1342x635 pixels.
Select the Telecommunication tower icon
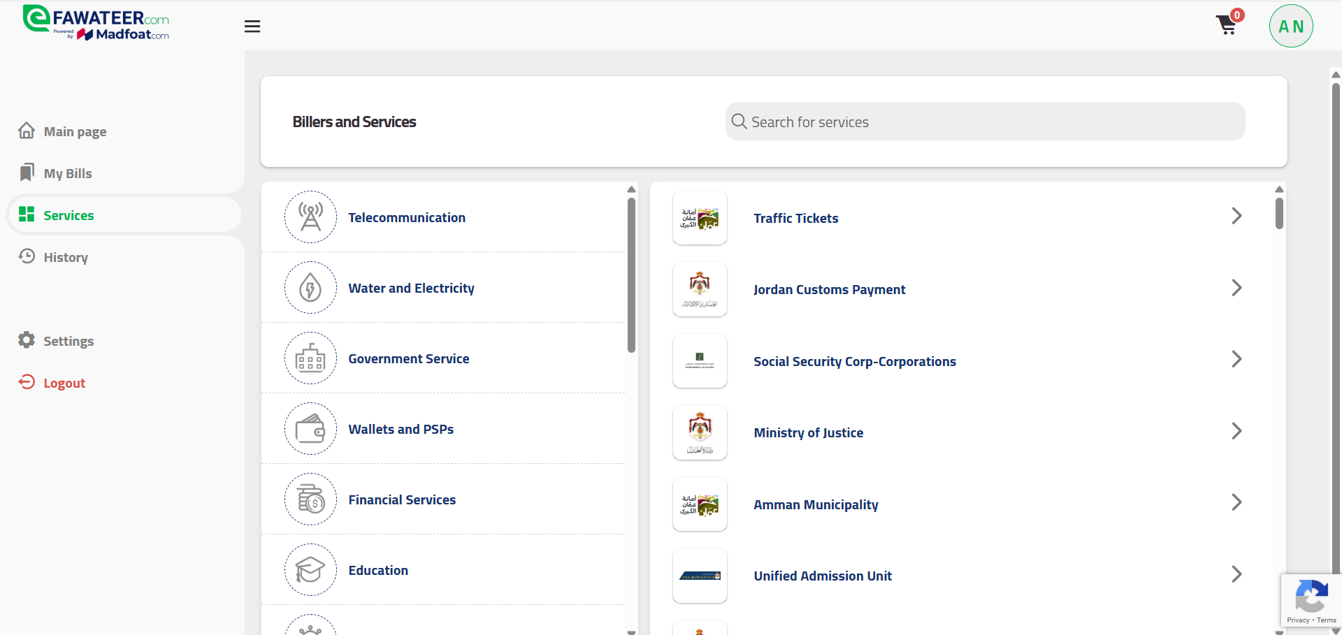click(310, 217)
